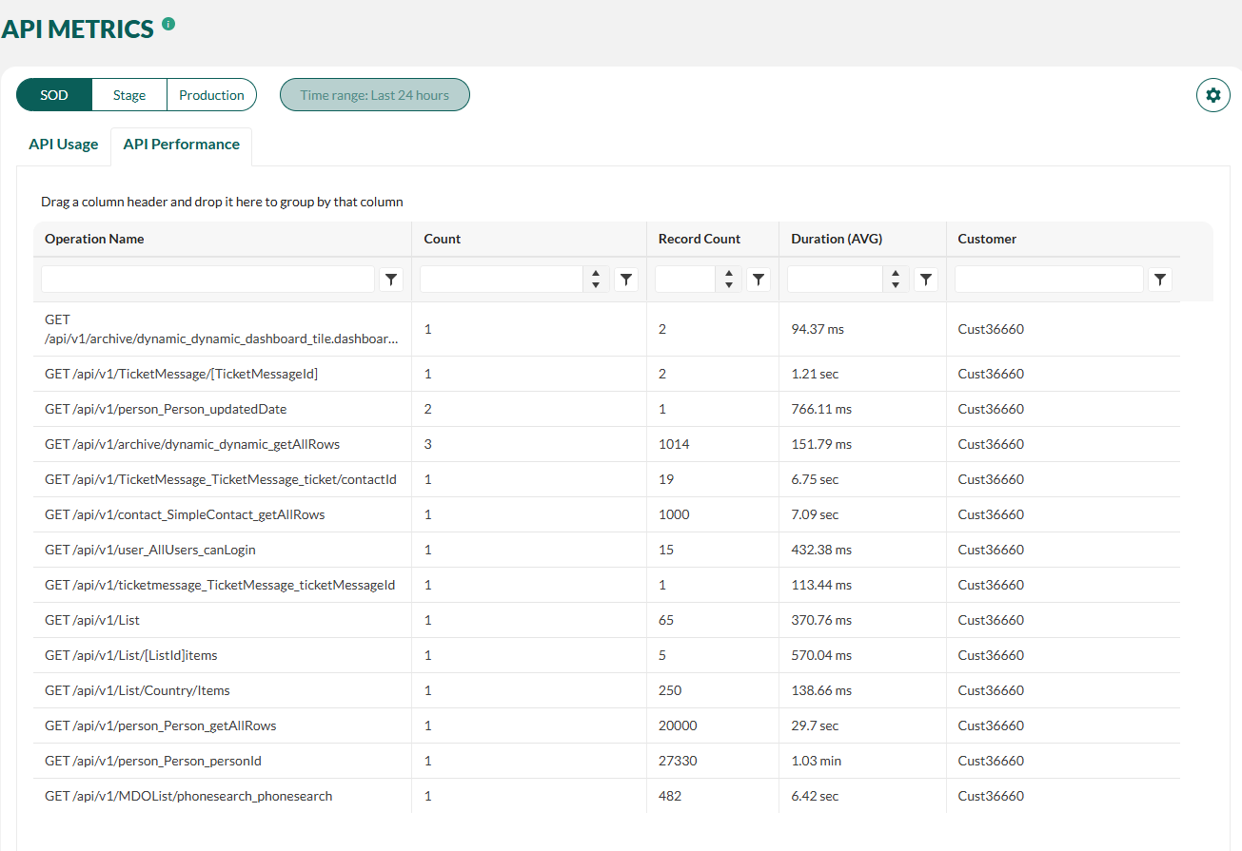
Task: Increase the Duration (AVG) filter spinner
Action: (x=896, y=273)
